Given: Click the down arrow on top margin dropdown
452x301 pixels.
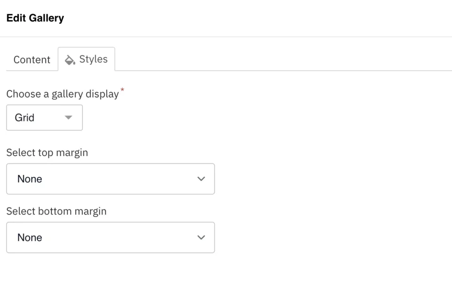Looking at the screenshot, I should pos(201,179).
